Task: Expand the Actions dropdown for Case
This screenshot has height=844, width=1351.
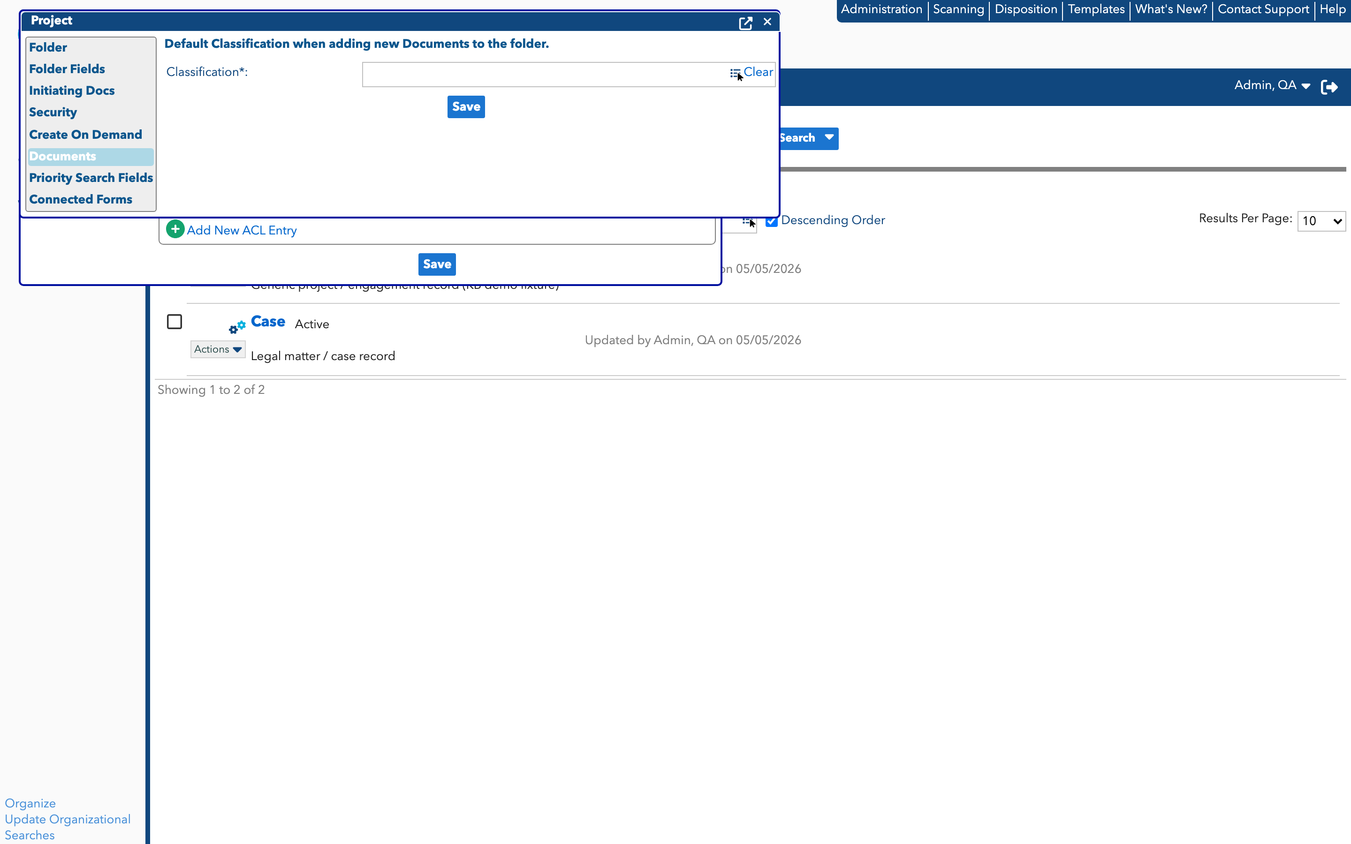Action: coord(218,349)
